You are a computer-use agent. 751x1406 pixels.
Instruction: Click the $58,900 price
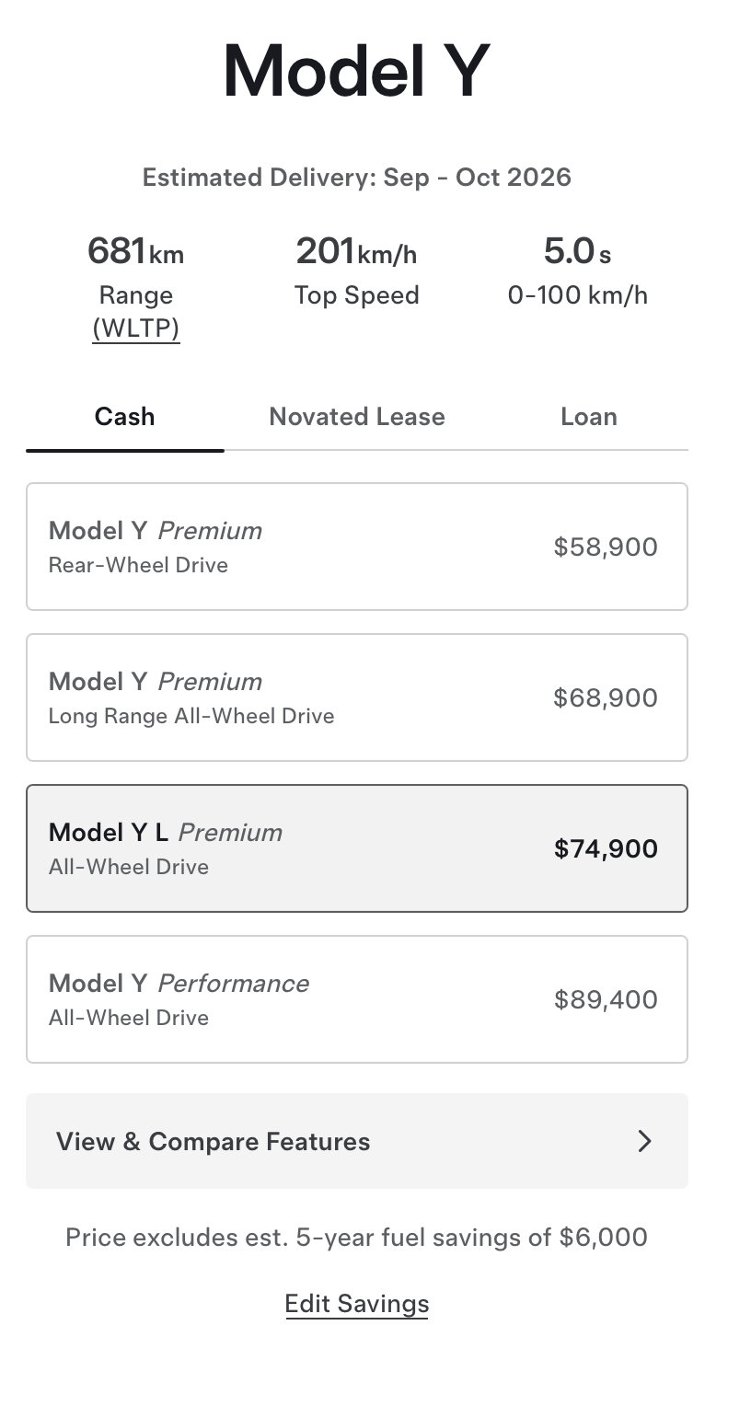point(606,547)
